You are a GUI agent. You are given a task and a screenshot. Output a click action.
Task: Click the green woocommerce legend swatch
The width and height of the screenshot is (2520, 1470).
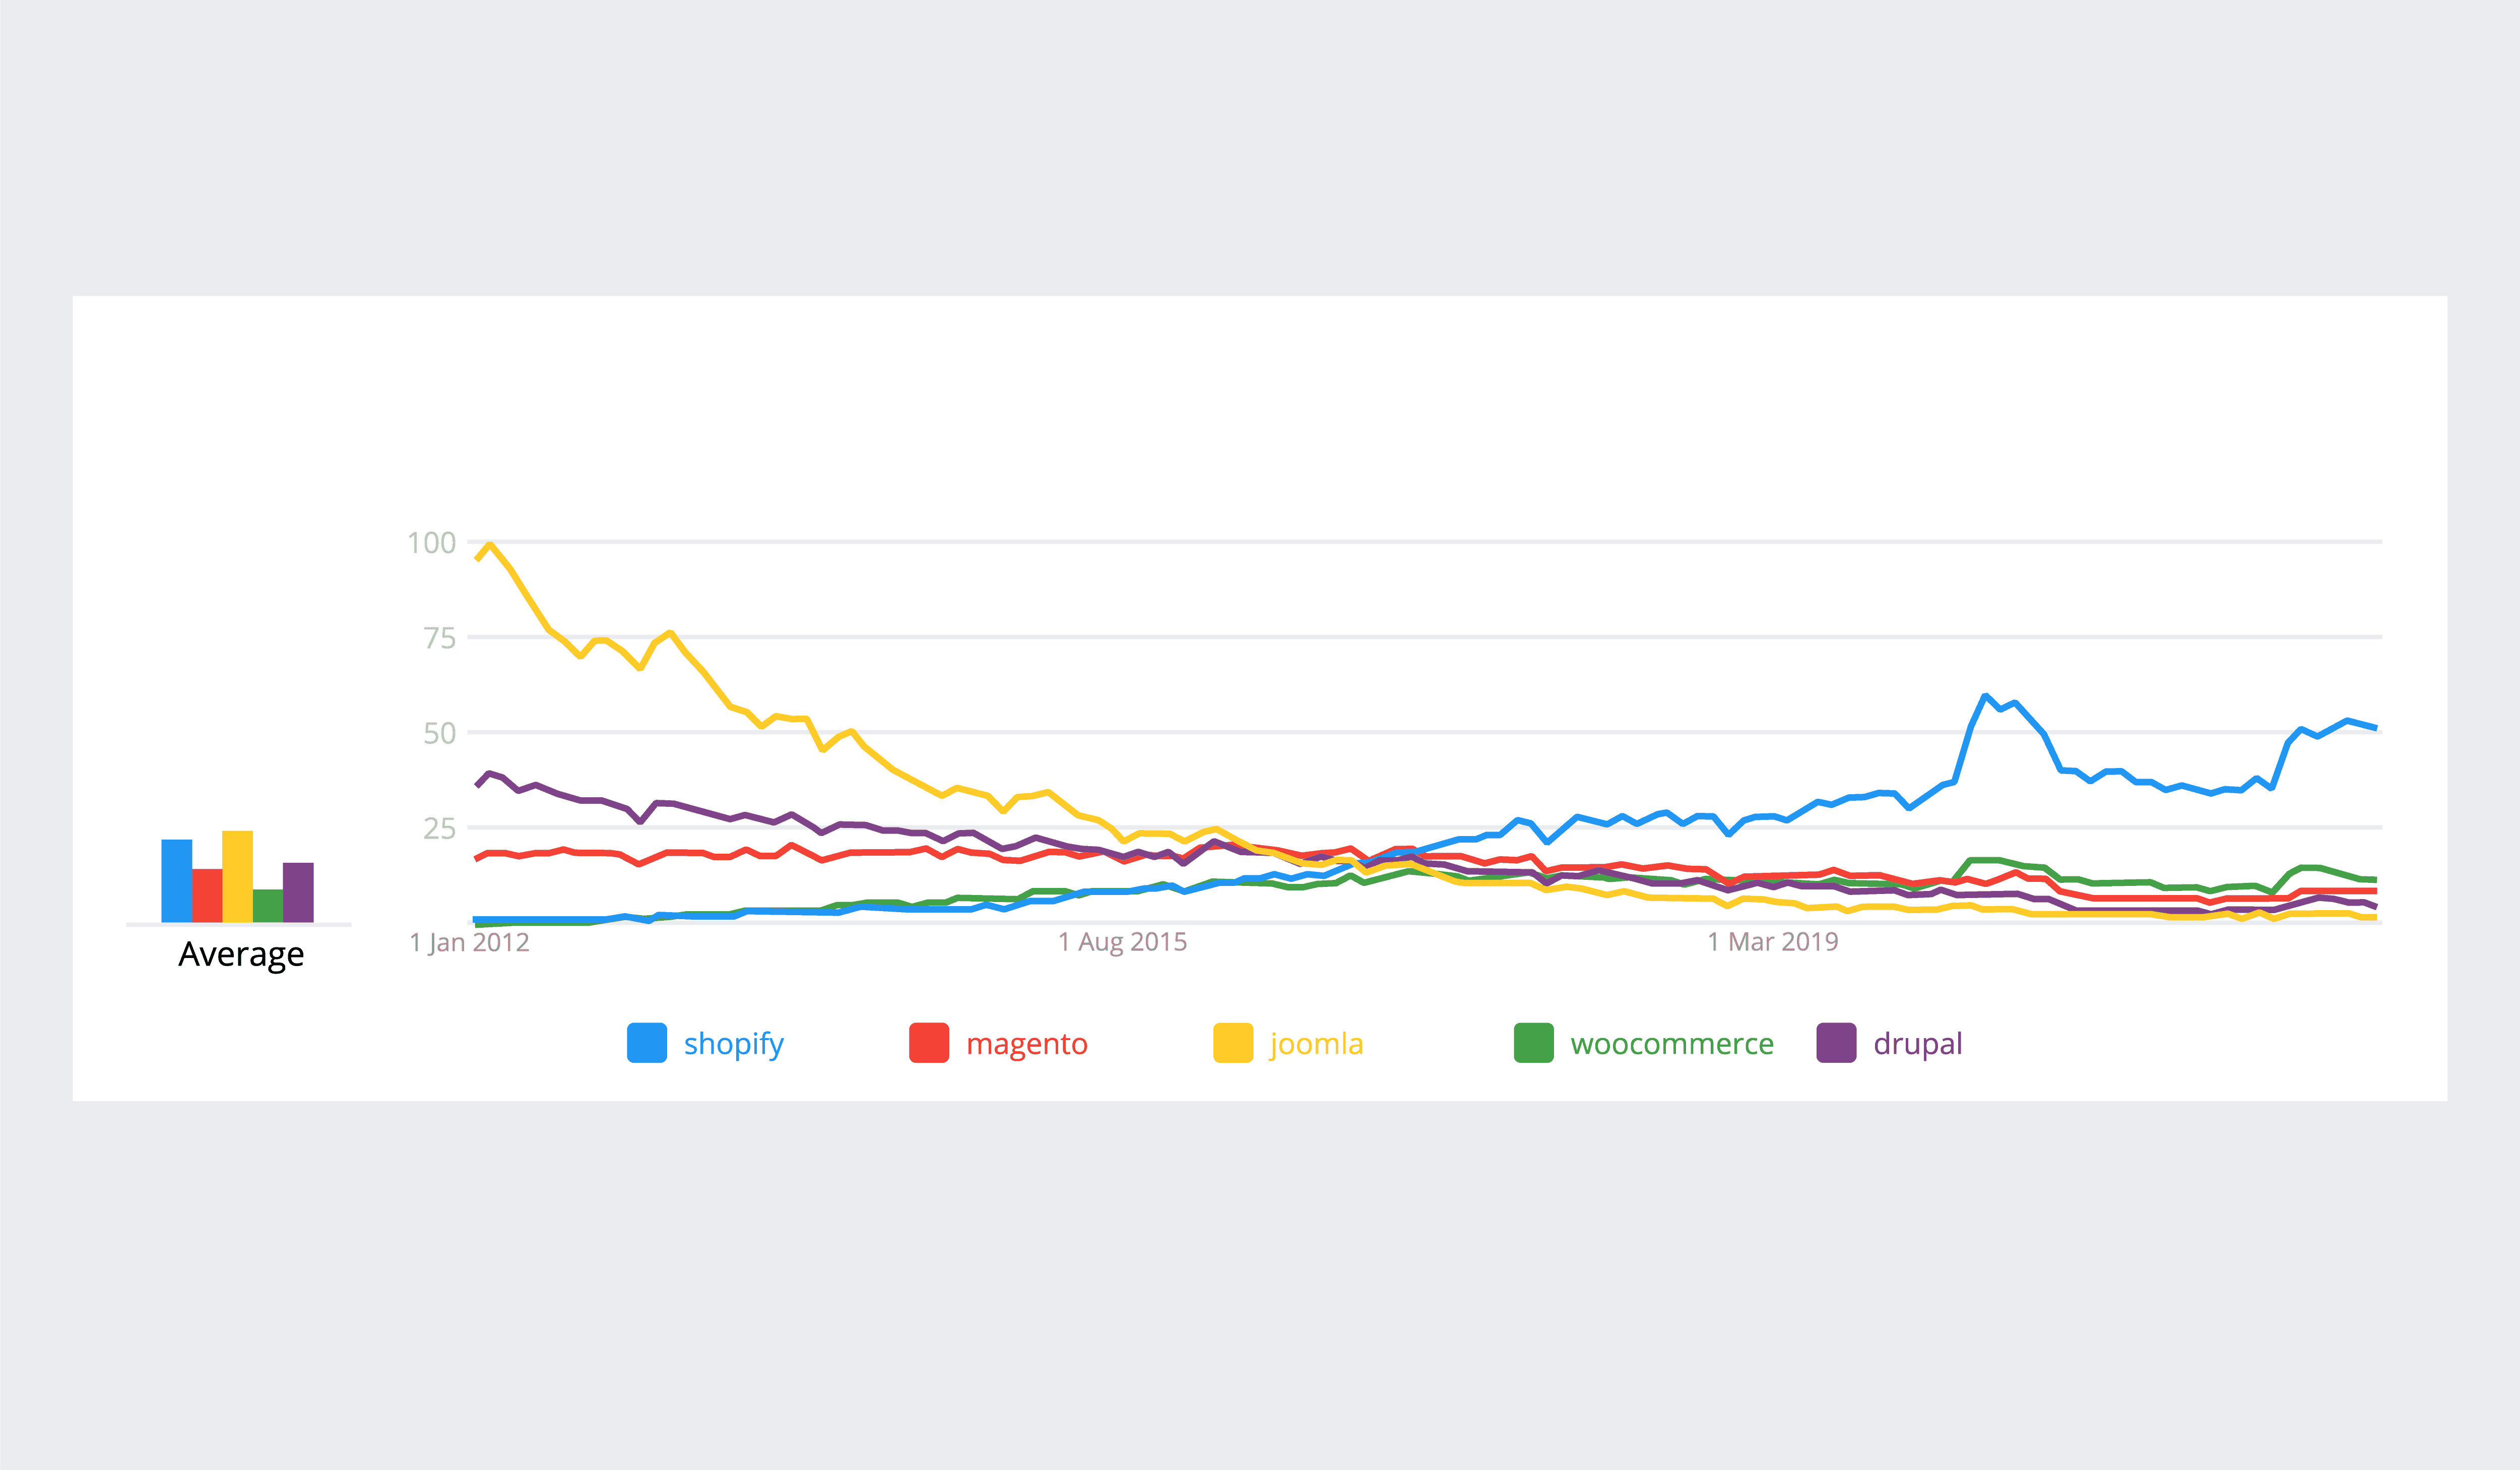pyautogui.click(x=1534, y=1043)
